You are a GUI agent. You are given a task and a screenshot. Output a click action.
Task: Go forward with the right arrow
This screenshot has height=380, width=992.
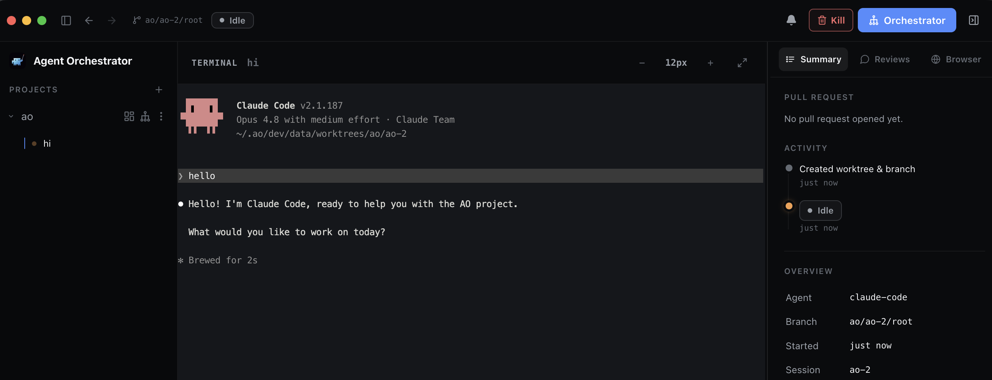[112, 21]
